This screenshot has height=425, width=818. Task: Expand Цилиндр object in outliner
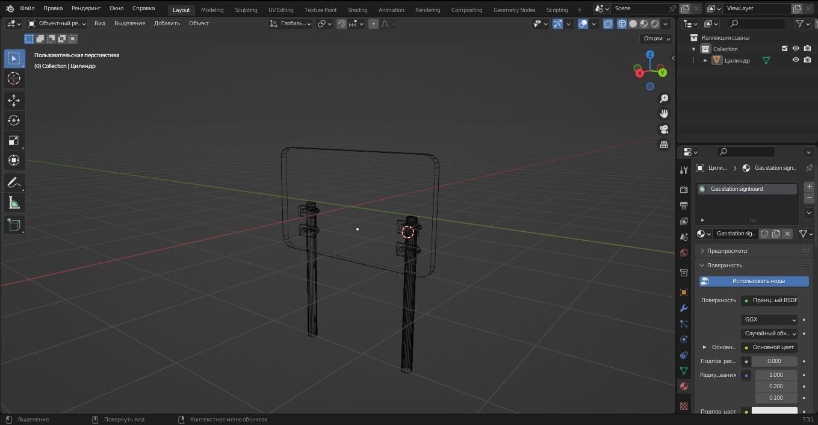(x=705, y=60)
